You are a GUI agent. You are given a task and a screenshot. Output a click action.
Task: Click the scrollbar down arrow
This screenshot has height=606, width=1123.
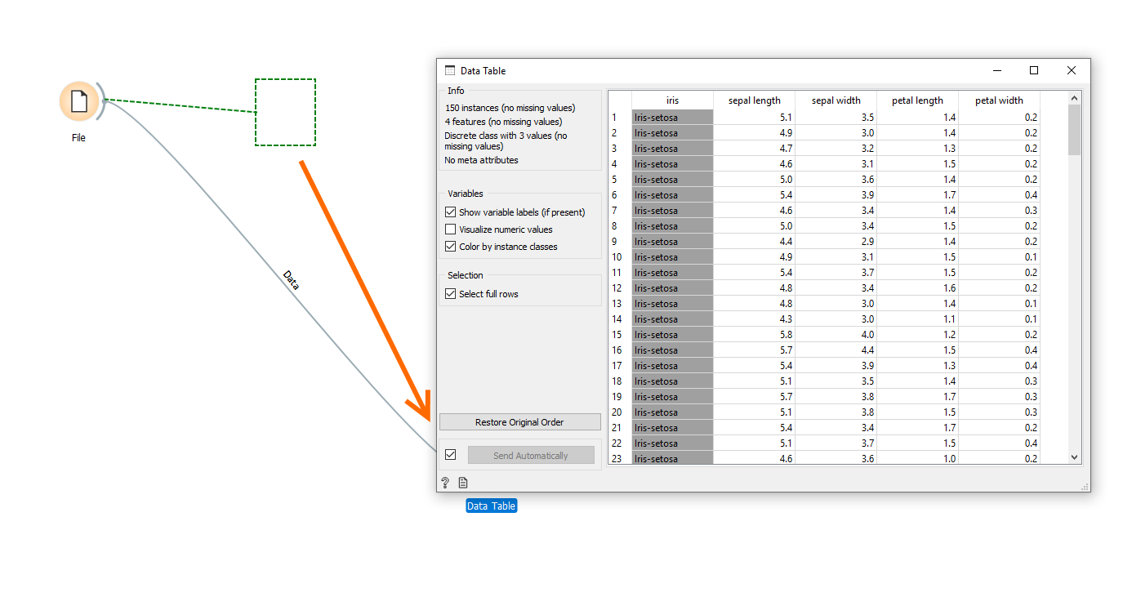pos(1073,457)
